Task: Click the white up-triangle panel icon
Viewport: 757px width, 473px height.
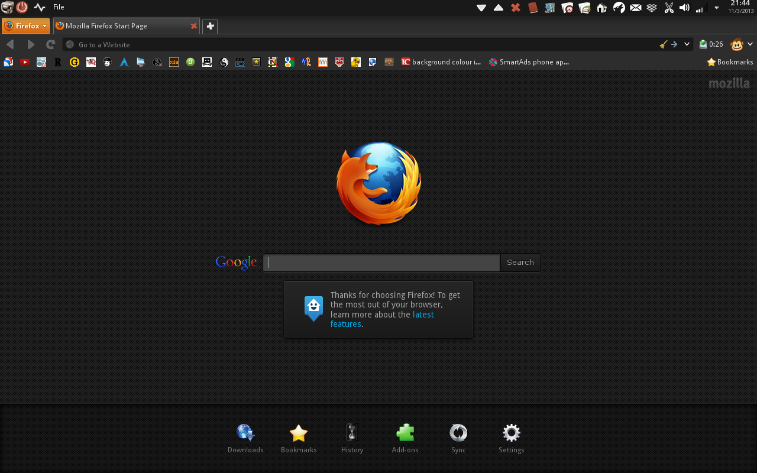Action: [x=499, y=8]
